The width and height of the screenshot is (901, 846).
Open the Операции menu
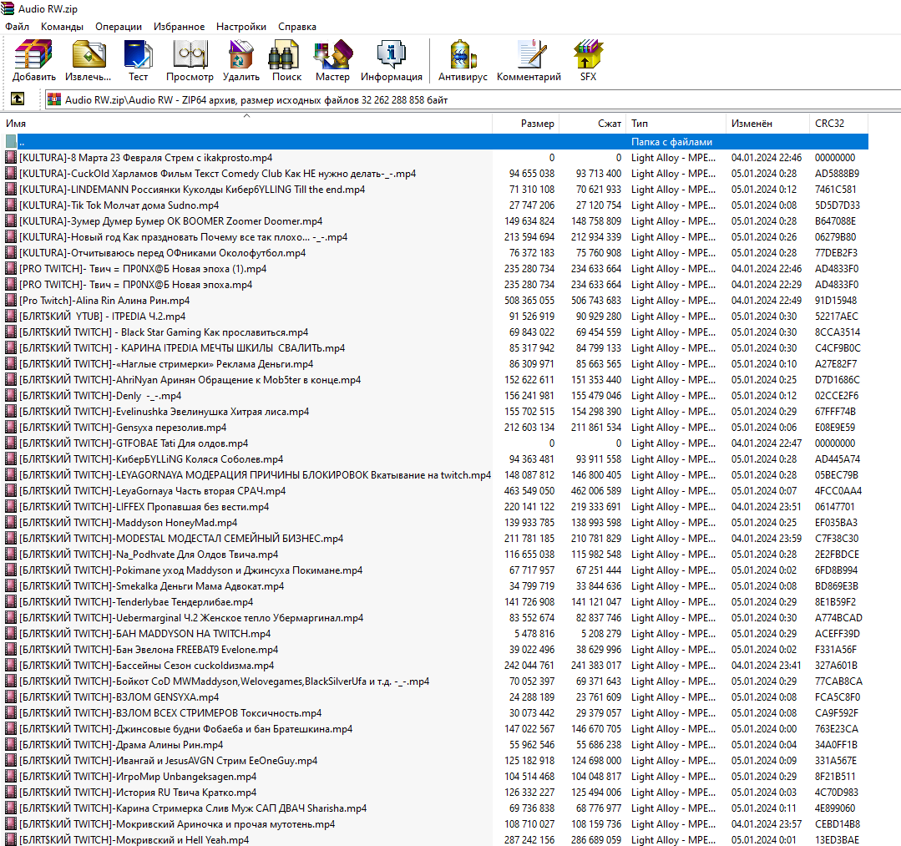click(x=119, y=27)
